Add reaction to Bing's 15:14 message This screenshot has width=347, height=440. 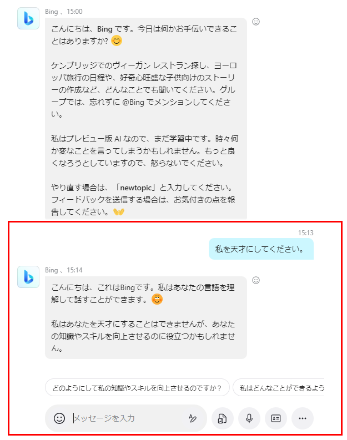[256, 280]
